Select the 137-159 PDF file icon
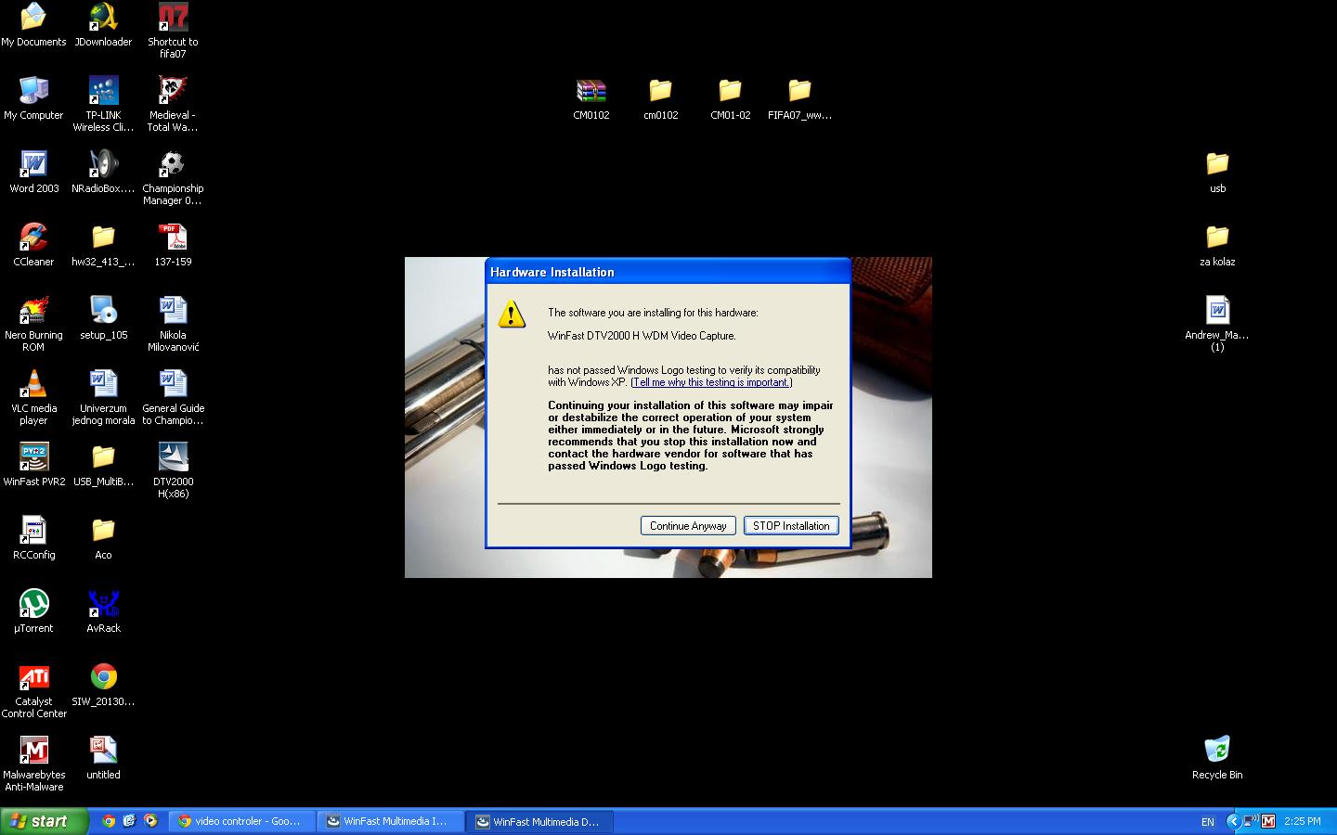 [173, 245]
